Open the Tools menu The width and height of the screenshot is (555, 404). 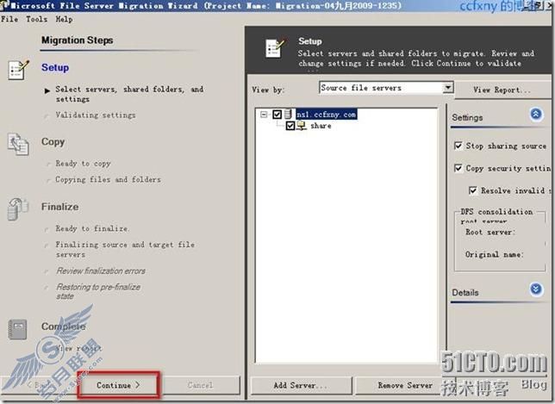coord(36,19)
